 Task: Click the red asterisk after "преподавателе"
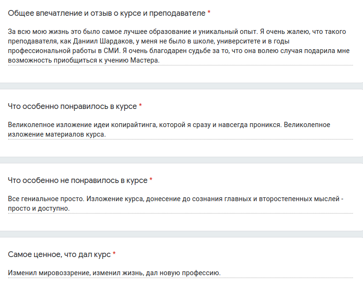point(209,13)
